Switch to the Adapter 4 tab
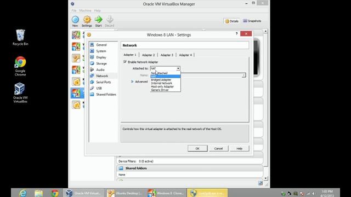Image resolution: width=351 pixels, height=197 pixels. [185, 55]
